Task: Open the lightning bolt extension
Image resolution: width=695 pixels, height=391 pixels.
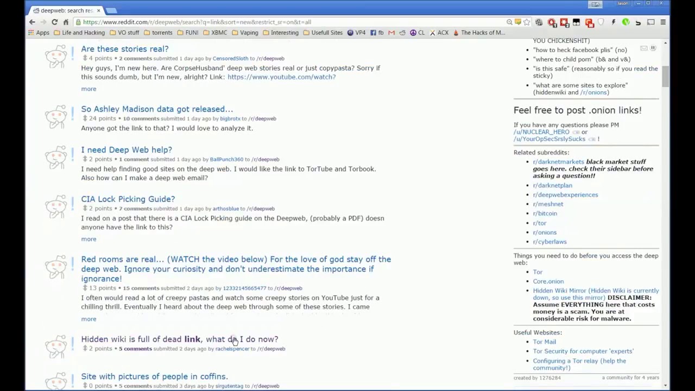Action: click(614, 22)
